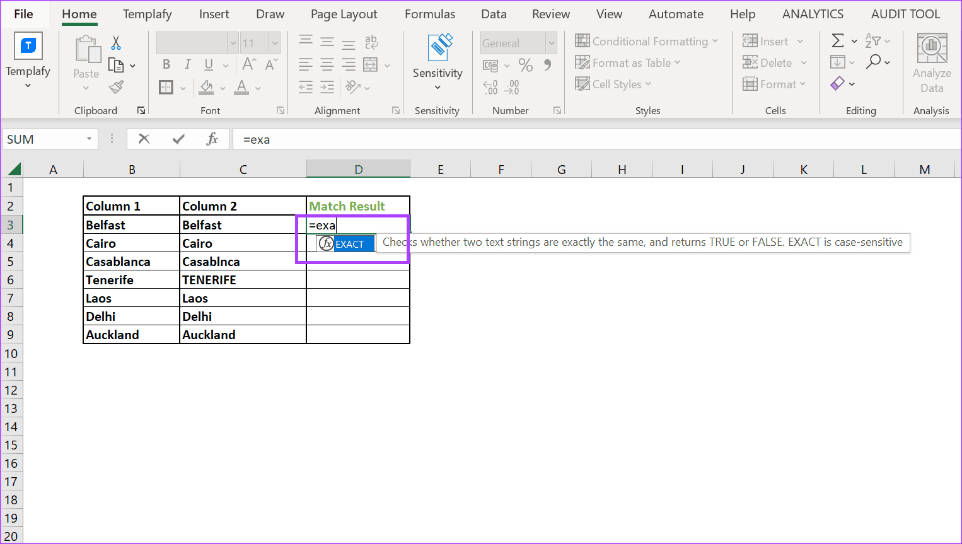This screenshot has width=962, height=544.
Task: Click the Borders icon
Action: (x=166, y=87)
